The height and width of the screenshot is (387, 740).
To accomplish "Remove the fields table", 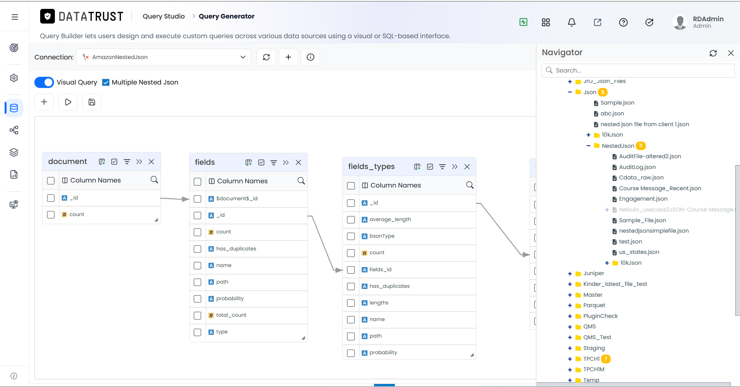I will coord(298,162).
